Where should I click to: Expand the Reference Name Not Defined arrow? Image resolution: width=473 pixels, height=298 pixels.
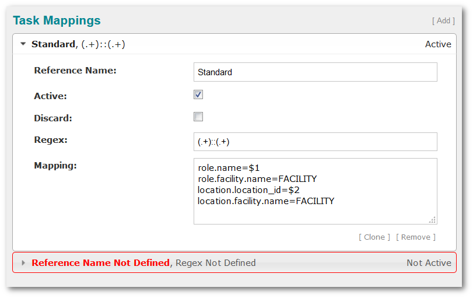coord(23,263)
